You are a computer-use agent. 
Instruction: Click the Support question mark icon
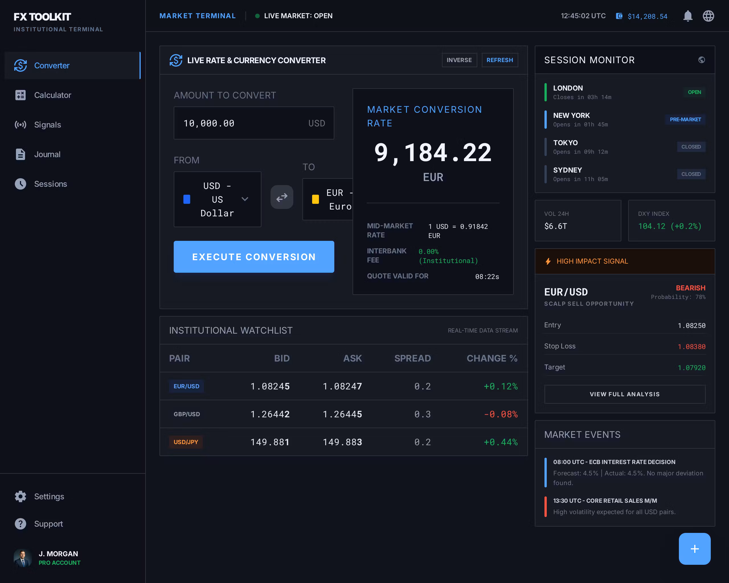[x=20, y=524]
